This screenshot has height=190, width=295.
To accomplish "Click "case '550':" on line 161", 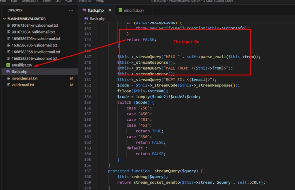I will 139,137.
